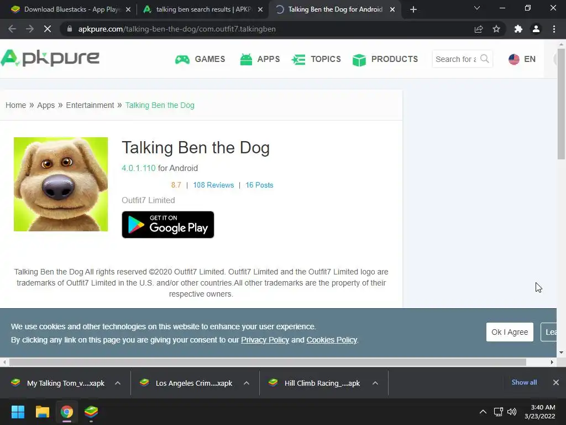The width and height of the screenshot is (566, 425).
Task: Go to Apps breadcrumb
Action: [46, 105]
